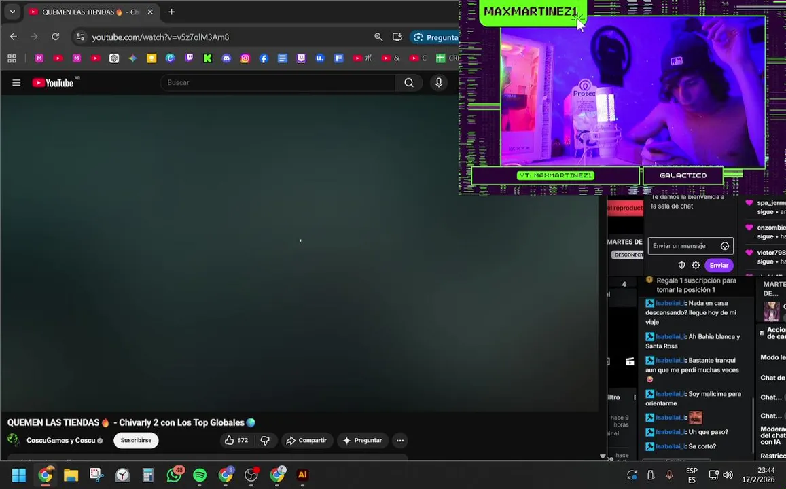
Task: Click the Preguntar button in Chrome toolbar
Action: pyautogui.click(x=435, y=37)
